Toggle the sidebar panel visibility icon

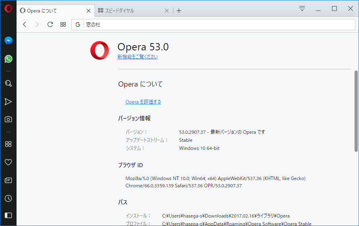(8, 215)
